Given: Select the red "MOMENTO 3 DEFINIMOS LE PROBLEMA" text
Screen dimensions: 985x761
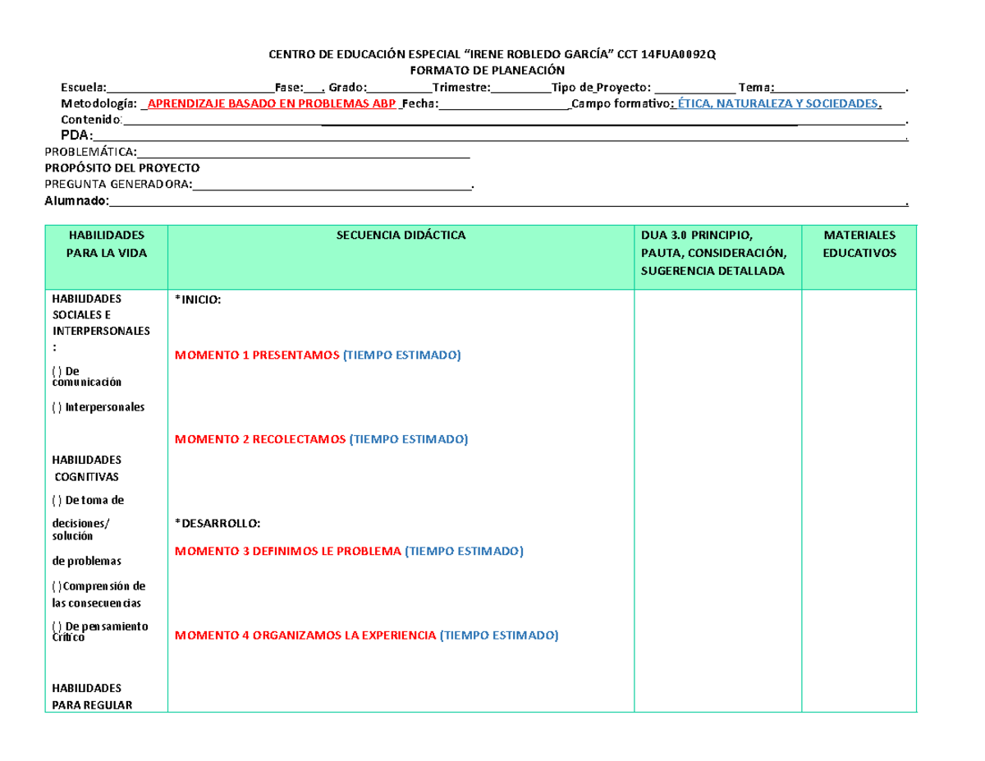Looking at the screenshot, I should pos(288,550).
